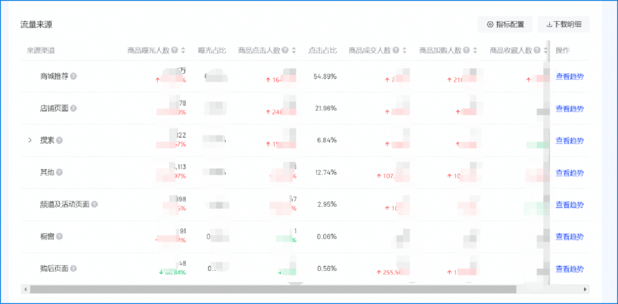Click horizontal scrollbar right arrow

click(585, 290)
